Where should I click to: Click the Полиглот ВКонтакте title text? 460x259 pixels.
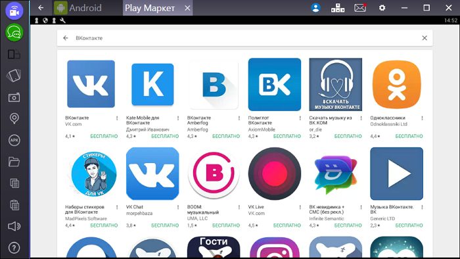pyautogui.click(x=260, y=120)
